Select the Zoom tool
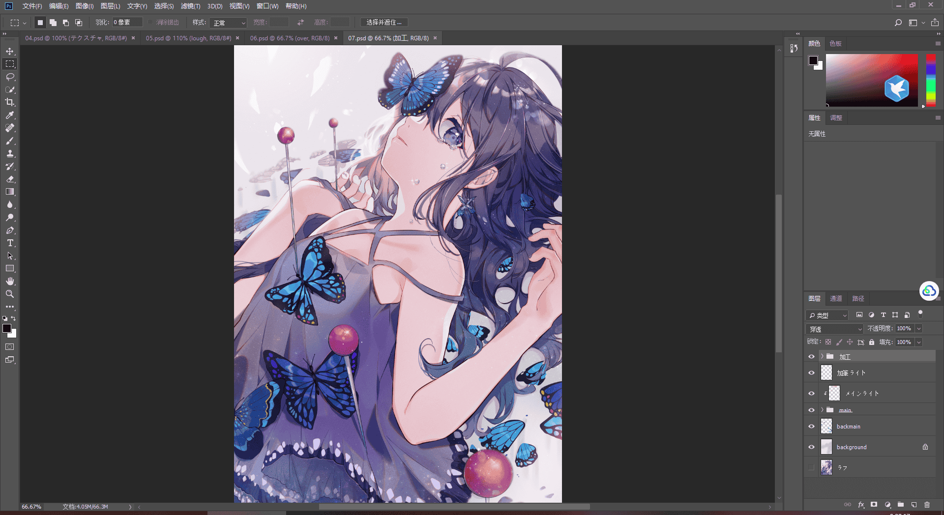Screen dimensions: 944x515 click(x=10, y=294)
